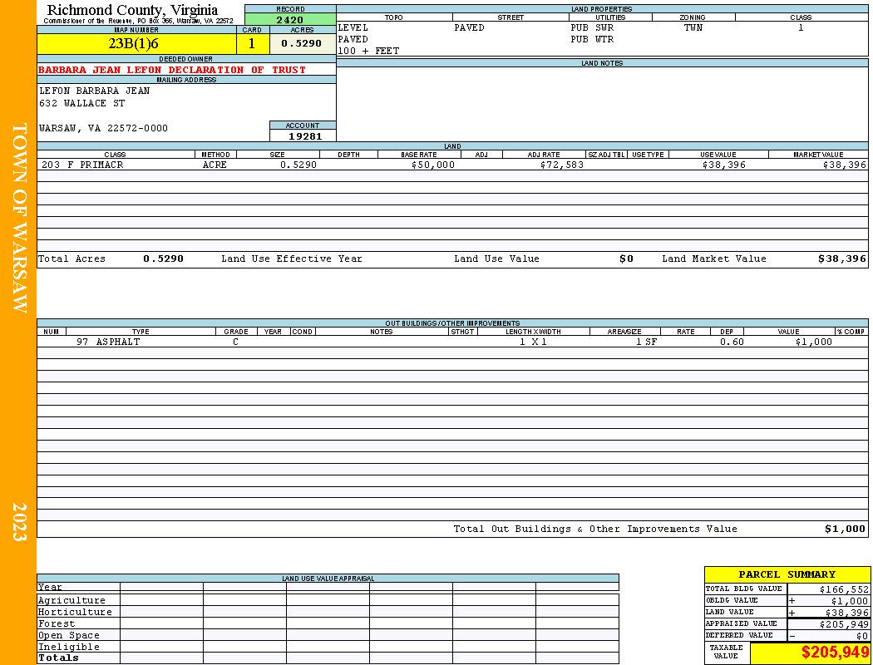Select the 1 X 1 dimensions cell
The image size is (873, 665).
[534, 342]
